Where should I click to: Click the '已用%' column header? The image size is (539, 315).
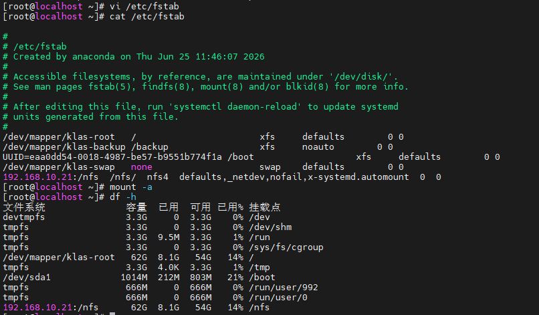tap(231, 207)
